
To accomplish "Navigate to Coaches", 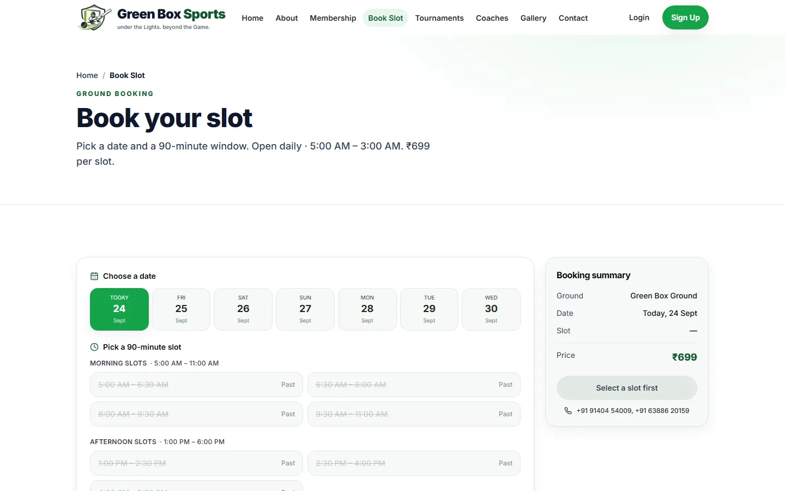I will click(x=492, y=18).
